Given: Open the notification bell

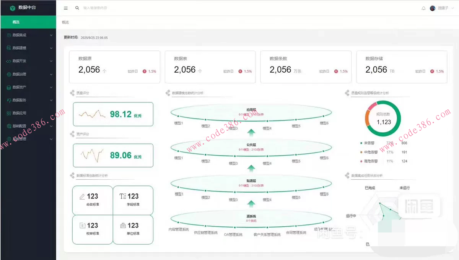Looking at the screenshot, I should click(x=423, y=8).
